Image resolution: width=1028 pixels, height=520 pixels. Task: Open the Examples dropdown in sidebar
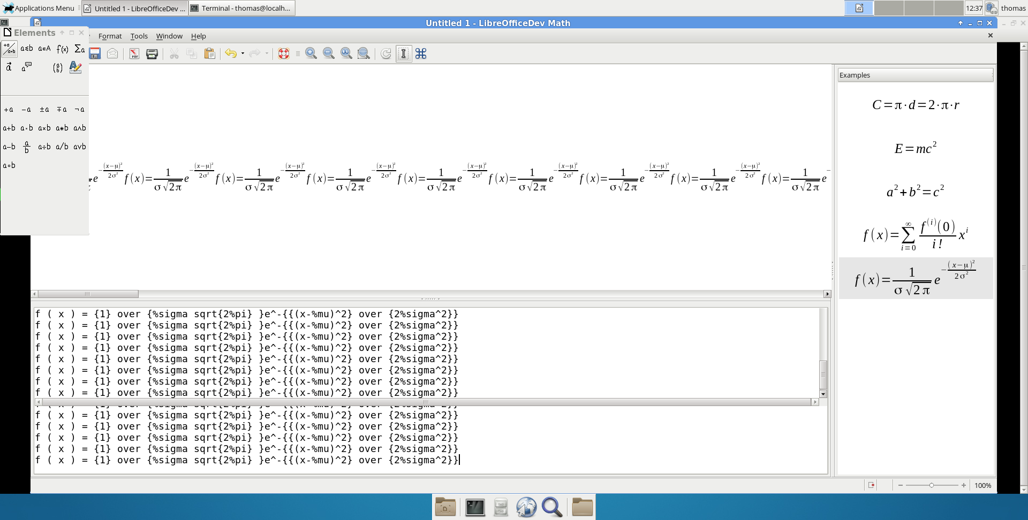pos(915,75)
